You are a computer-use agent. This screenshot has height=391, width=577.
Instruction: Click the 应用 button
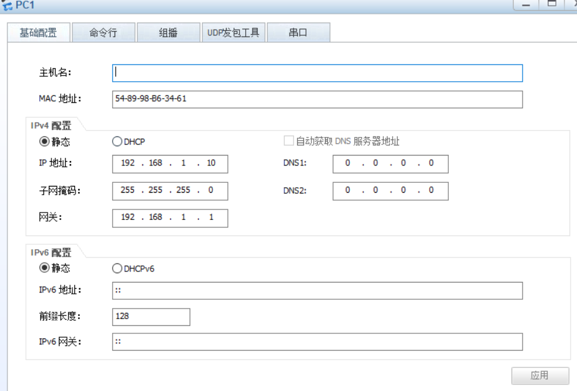tap(540, 376)
